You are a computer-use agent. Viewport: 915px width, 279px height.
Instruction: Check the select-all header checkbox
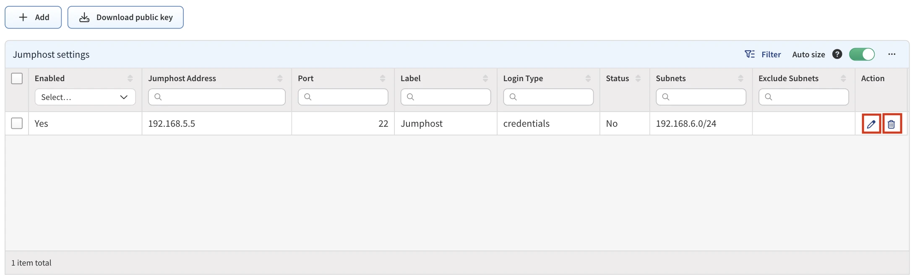(x=17, y=79)
